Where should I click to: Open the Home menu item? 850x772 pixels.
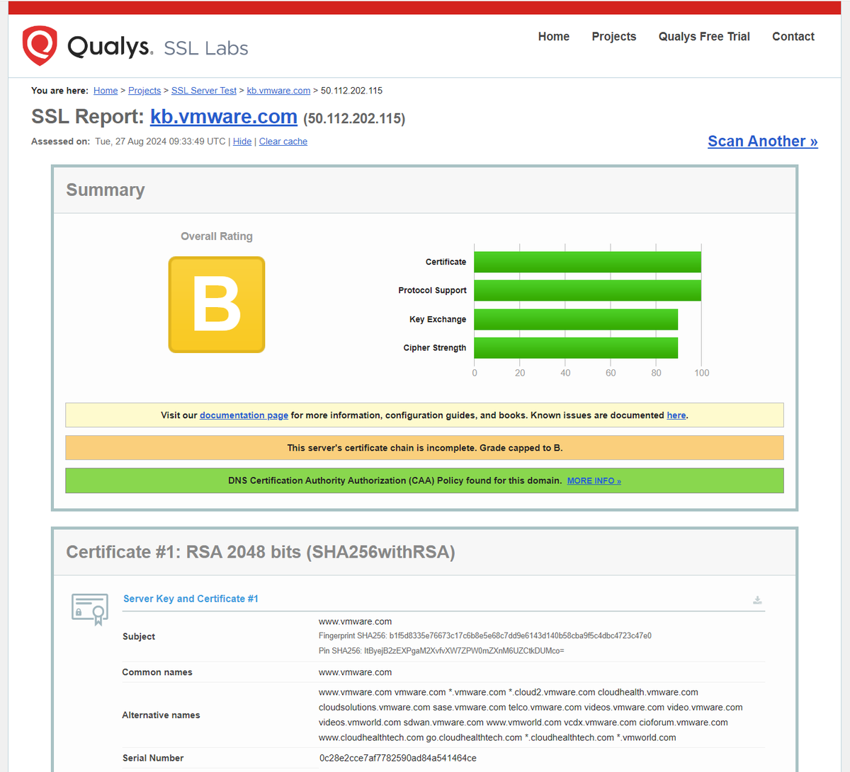point(554,37)
